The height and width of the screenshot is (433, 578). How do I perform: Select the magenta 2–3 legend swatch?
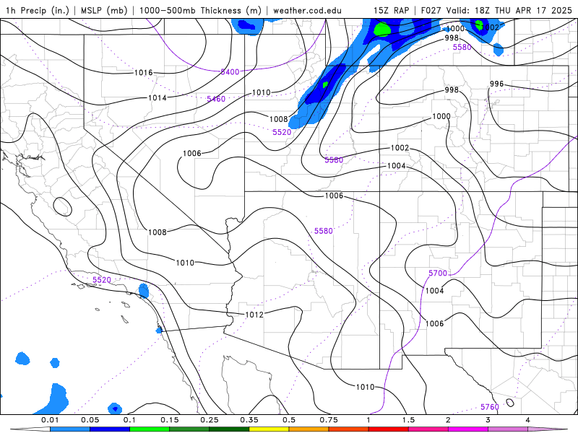pyautogui.click(x=468, y=429)
